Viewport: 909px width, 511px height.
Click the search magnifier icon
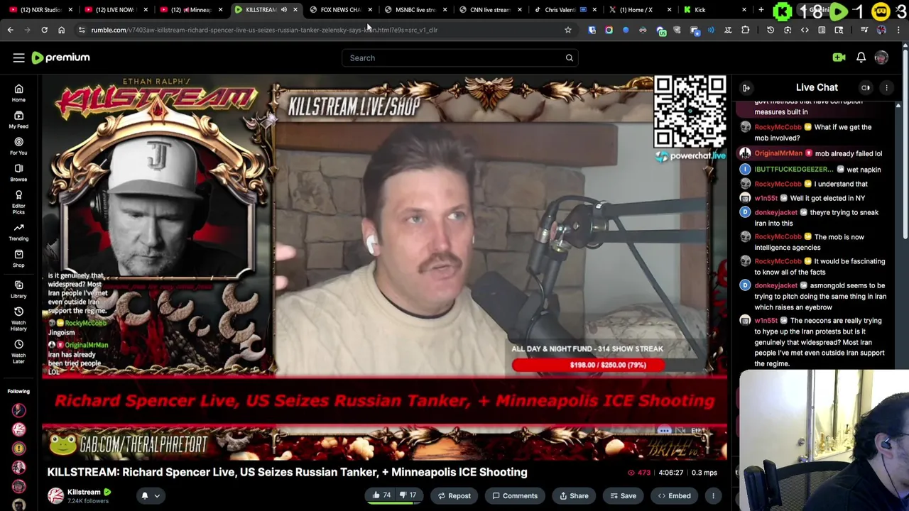point(569,57)
